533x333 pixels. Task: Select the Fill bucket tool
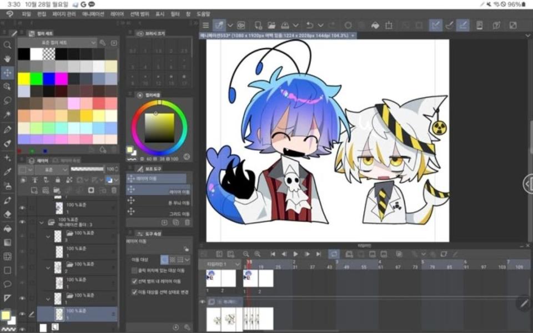(x=7, y=228)
